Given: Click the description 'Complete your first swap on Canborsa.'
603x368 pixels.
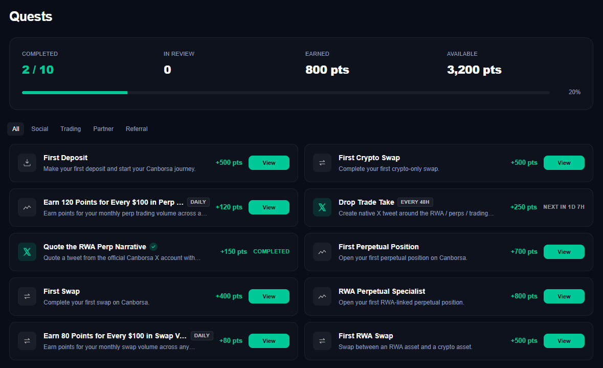Looking at the screenshot, I should [x=96, y=302].
